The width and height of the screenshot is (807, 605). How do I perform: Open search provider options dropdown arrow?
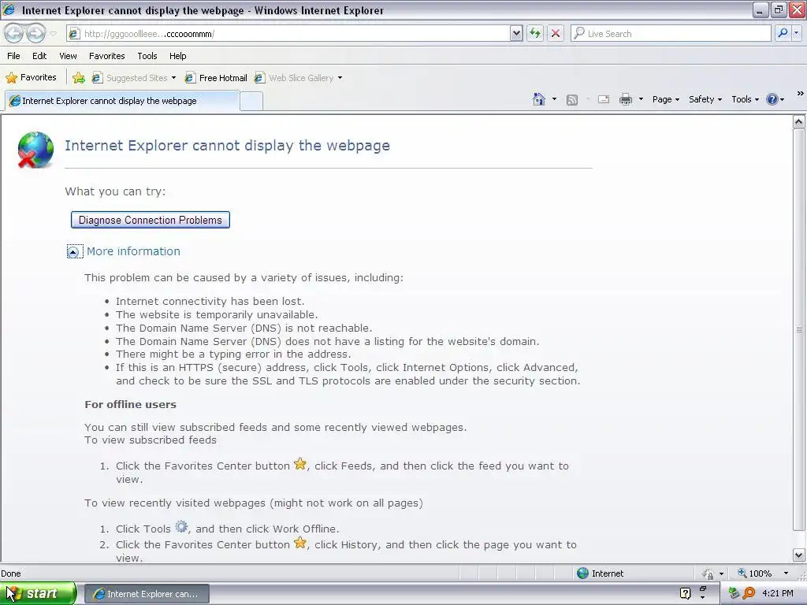(796, 33)
